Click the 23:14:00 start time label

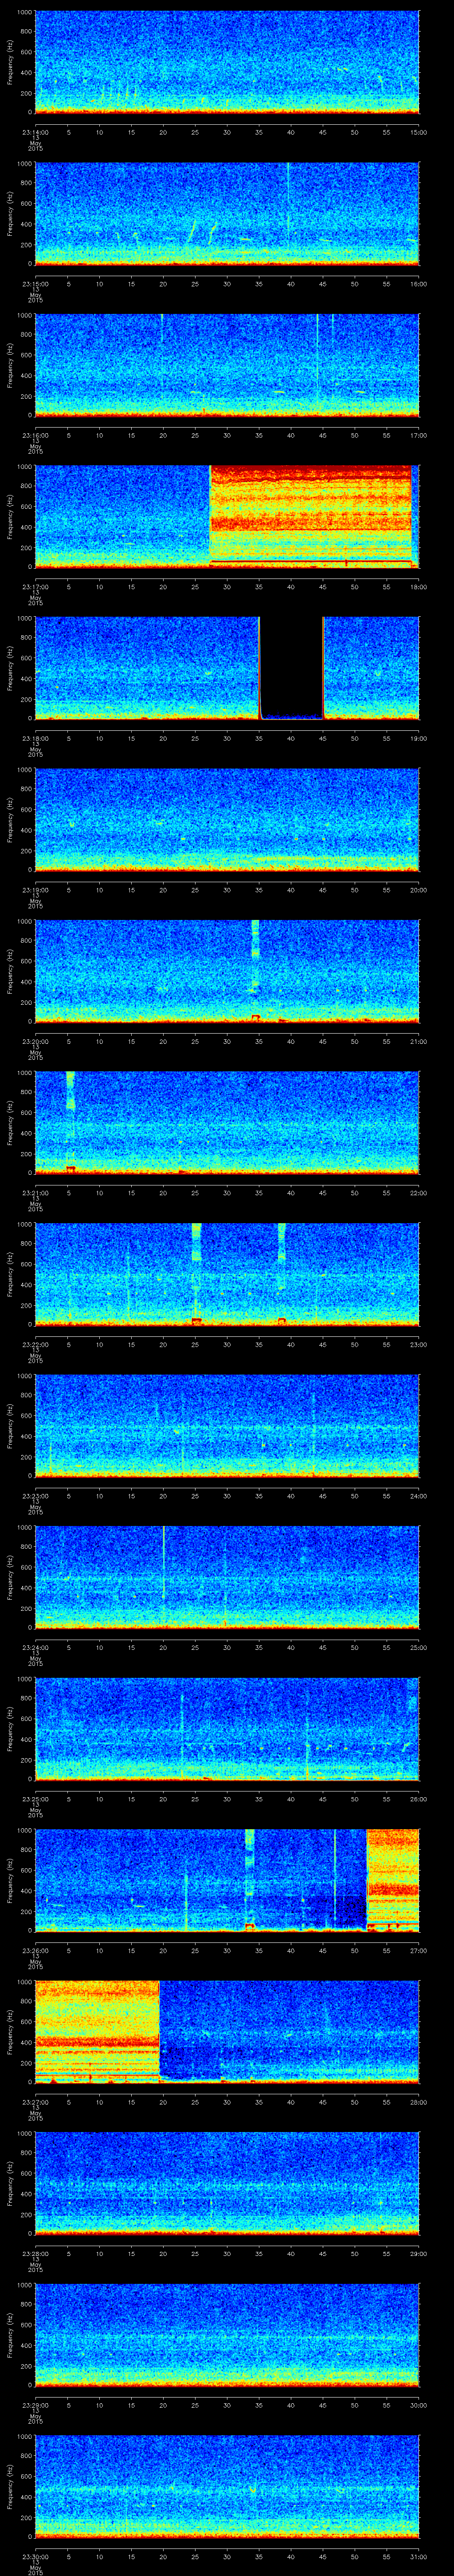35,132
